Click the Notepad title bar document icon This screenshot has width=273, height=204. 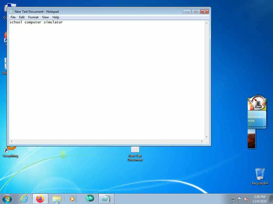(12, 11)
